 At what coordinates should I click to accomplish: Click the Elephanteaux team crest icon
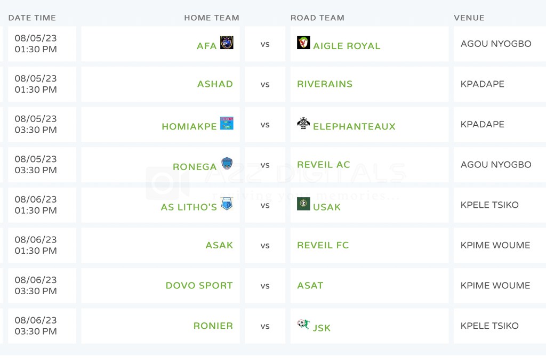[303, 123]
